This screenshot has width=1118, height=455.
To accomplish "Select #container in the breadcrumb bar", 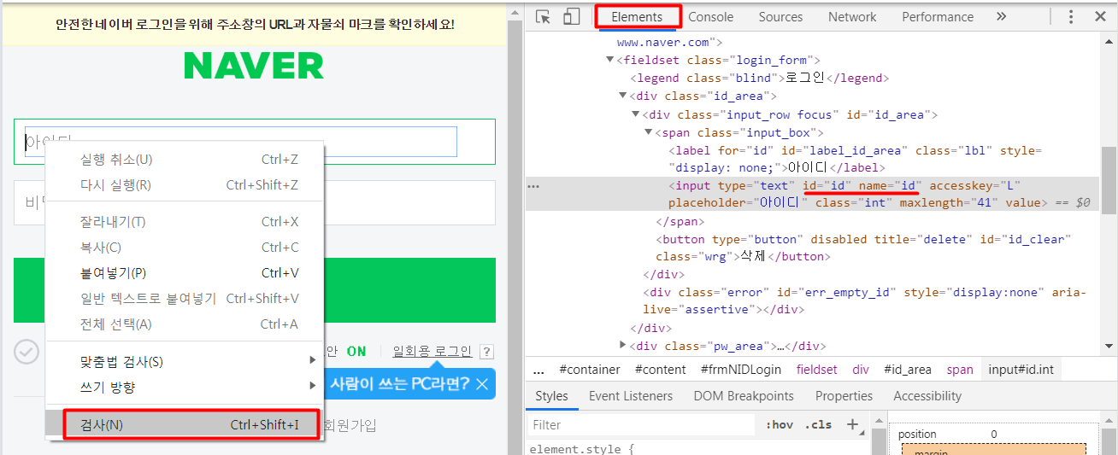I will (x=590, y=370).
